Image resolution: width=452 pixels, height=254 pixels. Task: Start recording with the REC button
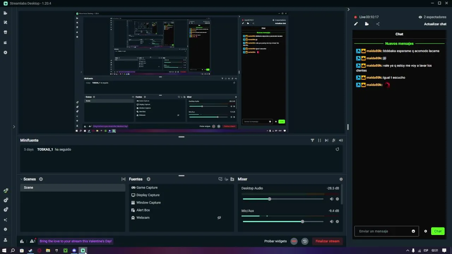(x=294, y=241)
